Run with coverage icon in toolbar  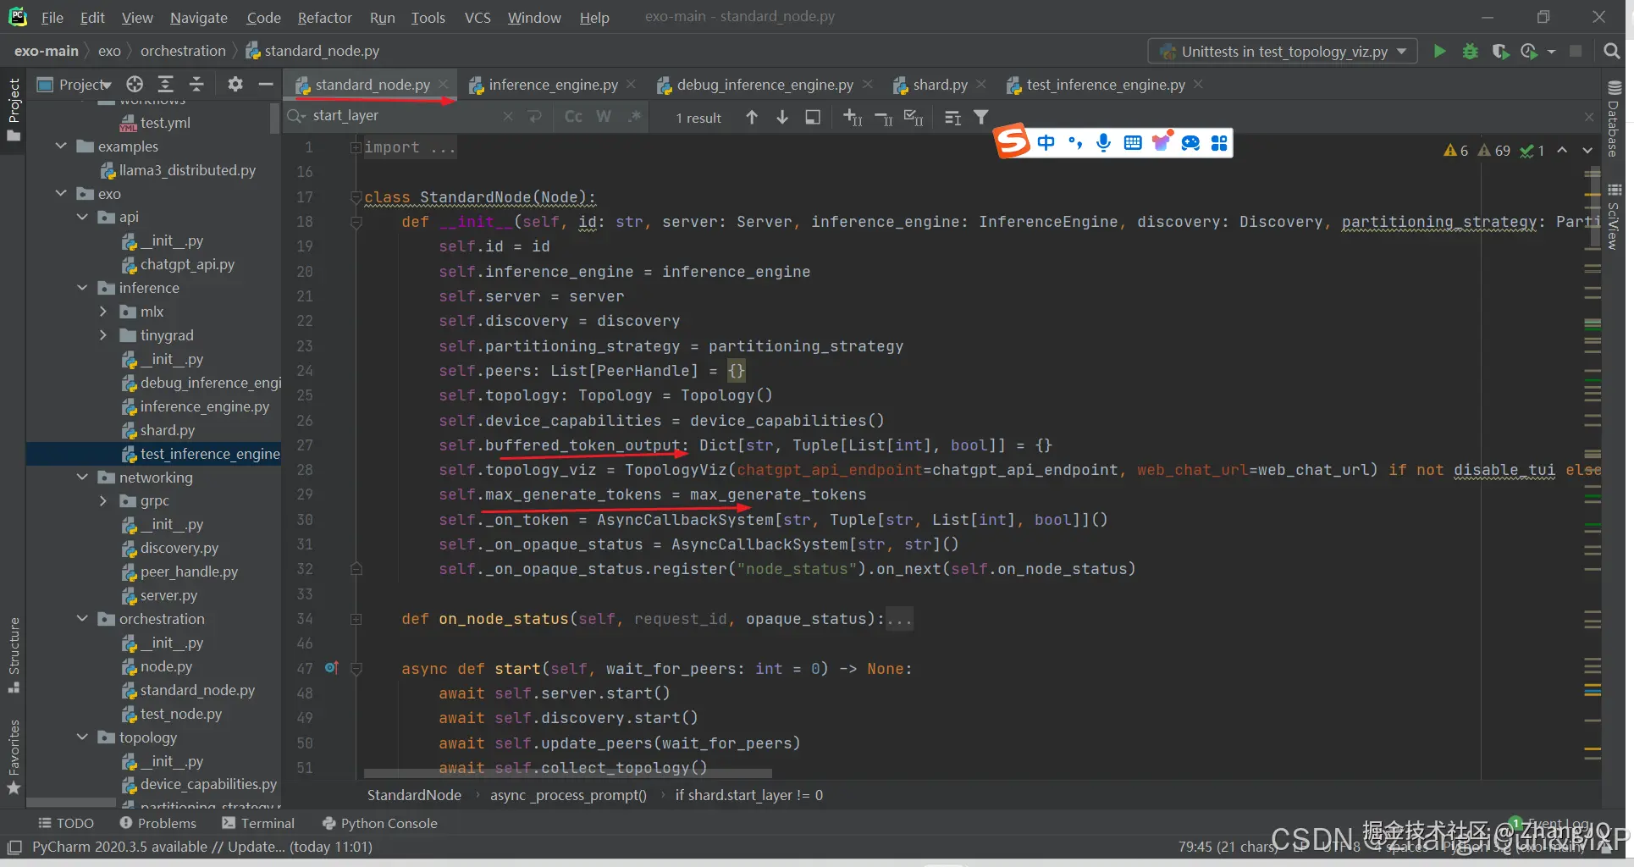[x=1499, y=52]
